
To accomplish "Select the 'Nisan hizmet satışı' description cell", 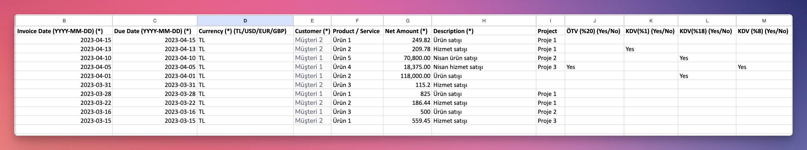I will 483,67.
